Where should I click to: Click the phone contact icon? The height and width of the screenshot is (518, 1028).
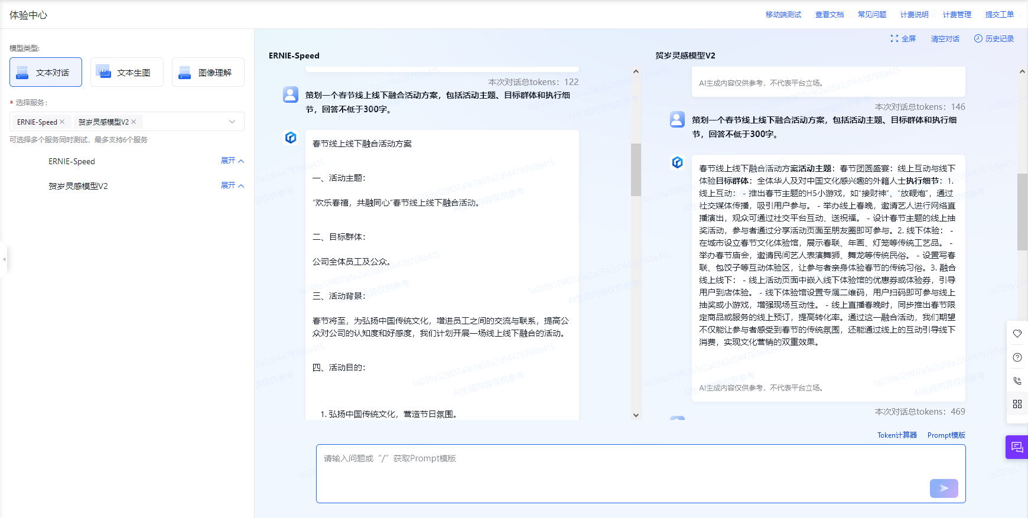click(1017, 381)
